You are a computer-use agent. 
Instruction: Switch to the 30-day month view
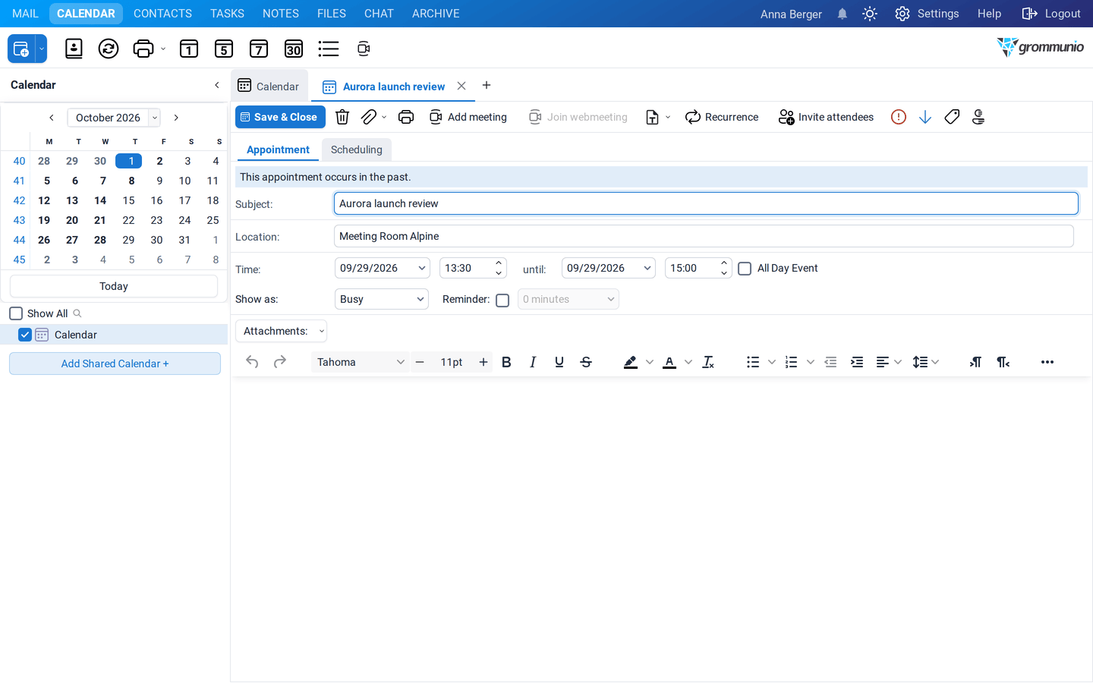point(294,49)
